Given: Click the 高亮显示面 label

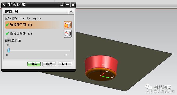Looking at the screenshot, I should point(13,40).
